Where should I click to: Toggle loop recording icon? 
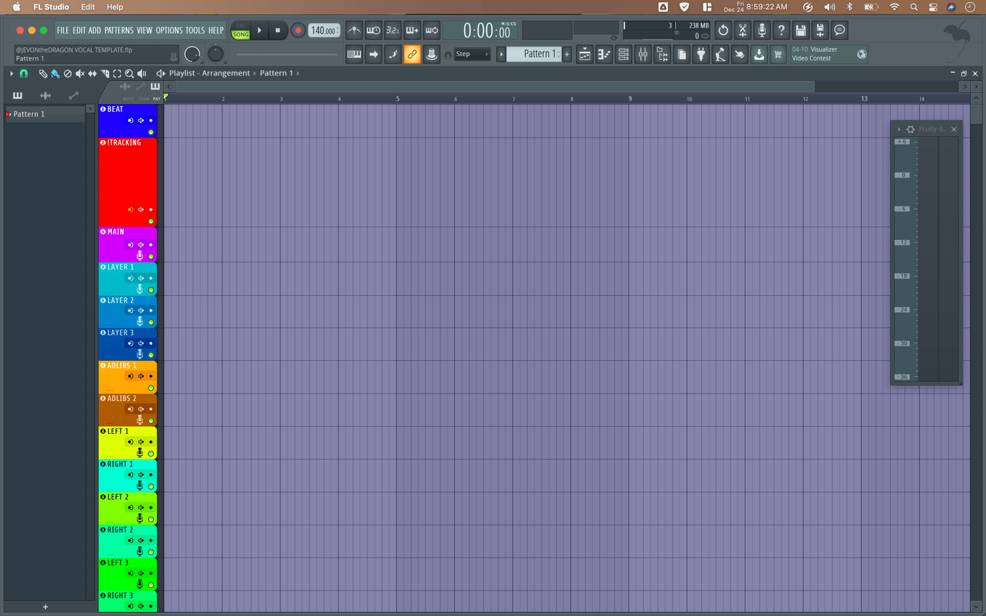pos(432,30)
